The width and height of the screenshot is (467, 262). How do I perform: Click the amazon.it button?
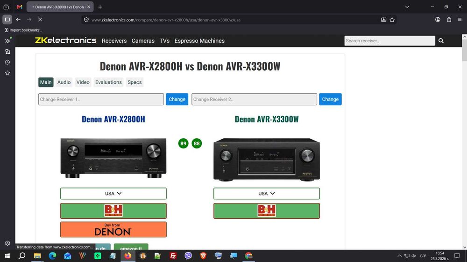point(131,247)
